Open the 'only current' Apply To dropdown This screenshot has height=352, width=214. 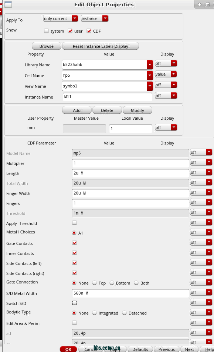click(x=61, y=19)
